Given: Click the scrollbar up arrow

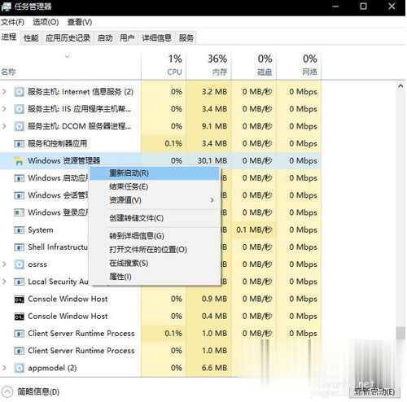Looking at the screenshot, I should pos(400,86).
